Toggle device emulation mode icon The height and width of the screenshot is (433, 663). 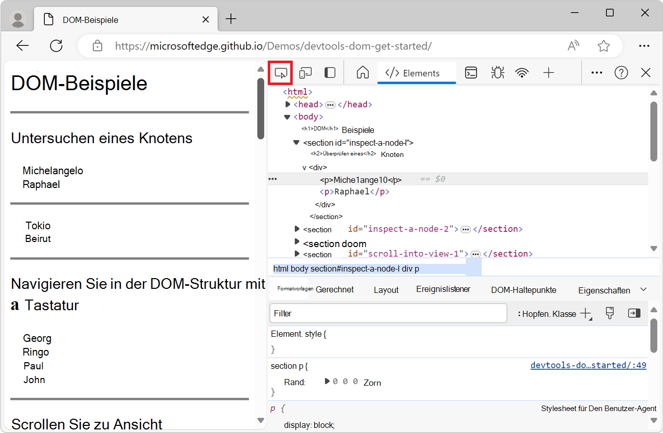[305, 73]
